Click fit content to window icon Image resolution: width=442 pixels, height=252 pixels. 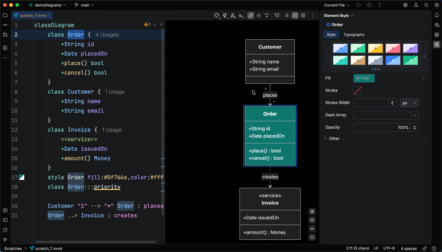(312, 237)
